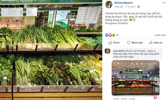Open Huong Nguyen's profile name link
Screen dimensions: 167x100
click(x=124, y=3)
